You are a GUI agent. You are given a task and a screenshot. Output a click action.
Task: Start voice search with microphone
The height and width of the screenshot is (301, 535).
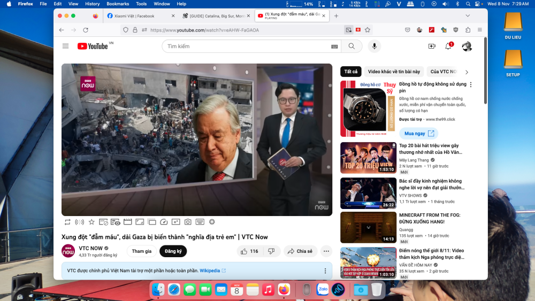click(374, 46)
